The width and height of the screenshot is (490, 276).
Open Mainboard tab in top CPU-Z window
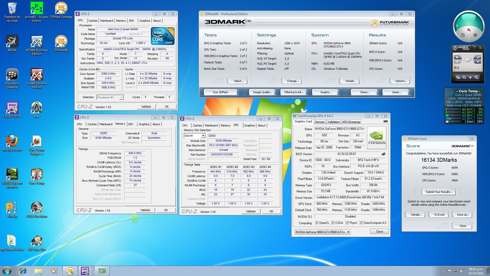(x=107, y=21)
